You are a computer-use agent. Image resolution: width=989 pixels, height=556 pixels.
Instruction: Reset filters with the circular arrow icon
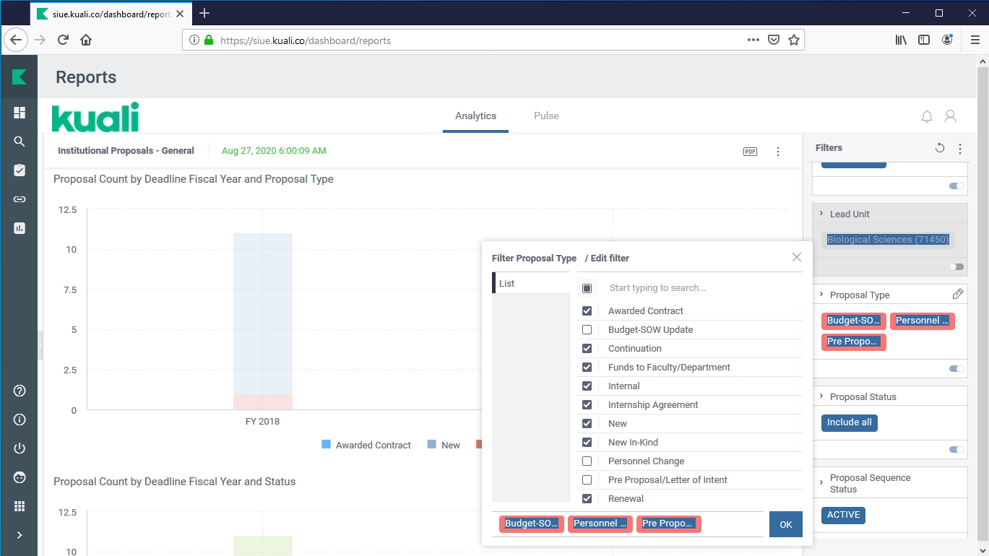click(x=939, y=148)
